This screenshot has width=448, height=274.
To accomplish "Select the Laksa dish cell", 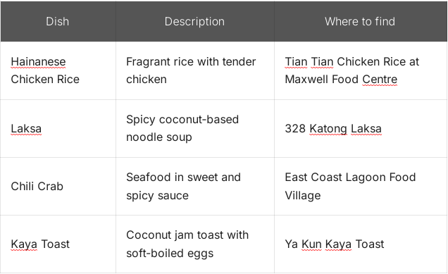I will pos(58,129).
